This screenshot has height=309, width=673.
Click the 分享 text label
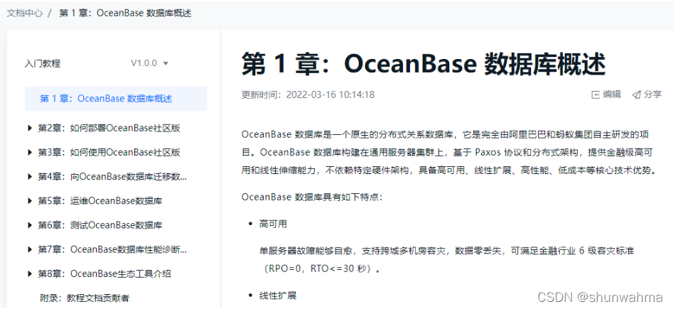[x=652, y=95]
